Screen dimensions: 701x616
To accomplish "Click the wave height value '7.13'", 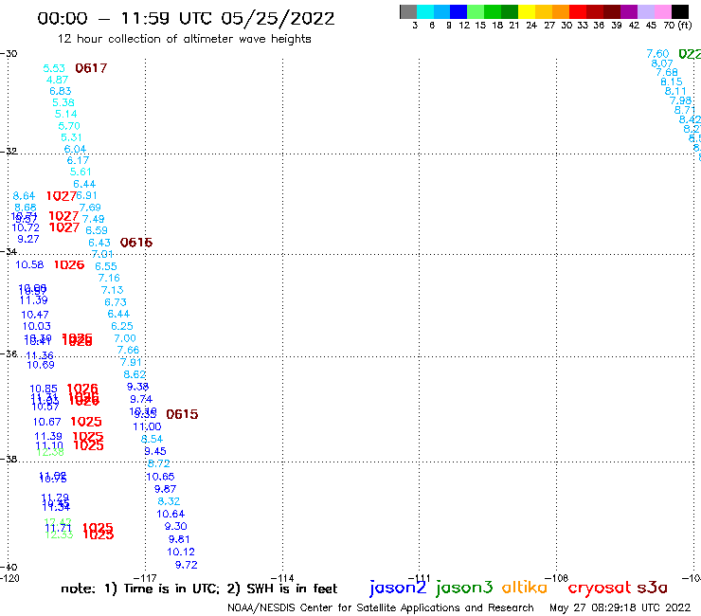I will 112,290.
